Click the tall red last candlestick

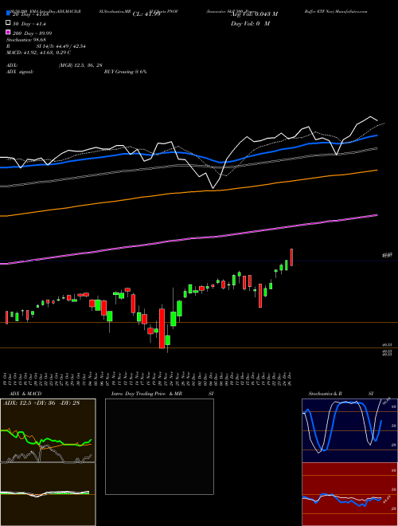(x=291, y=257)
